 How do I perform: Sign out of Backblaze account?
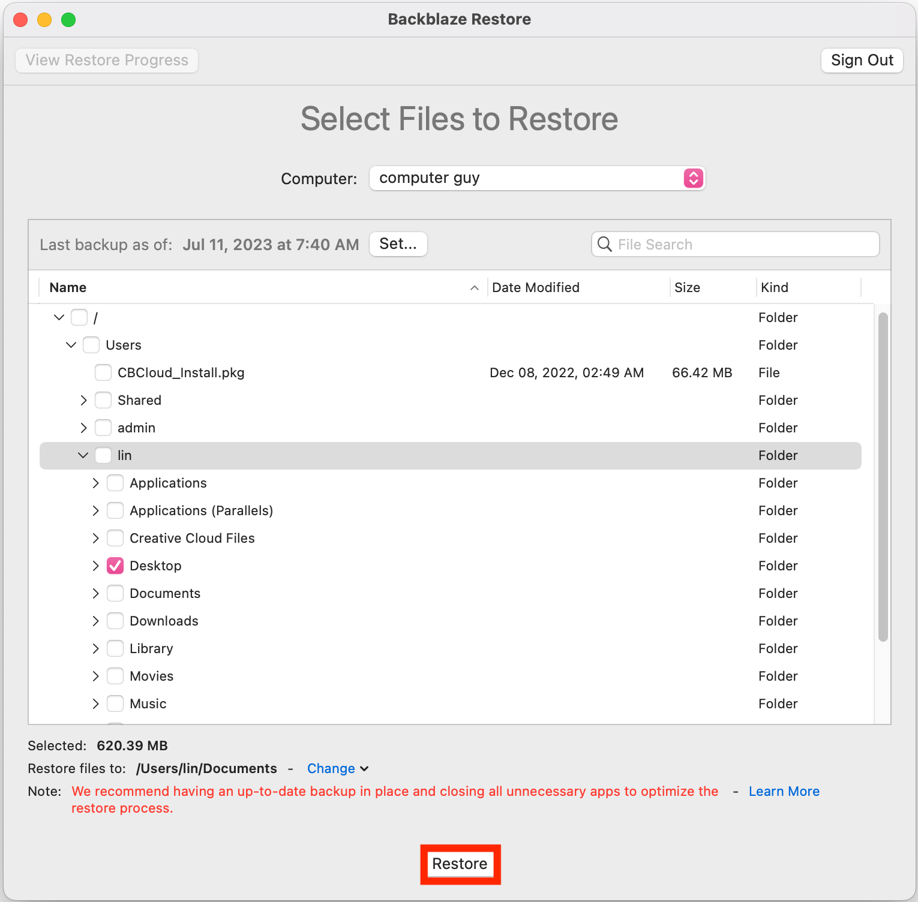tap(862, 61)
